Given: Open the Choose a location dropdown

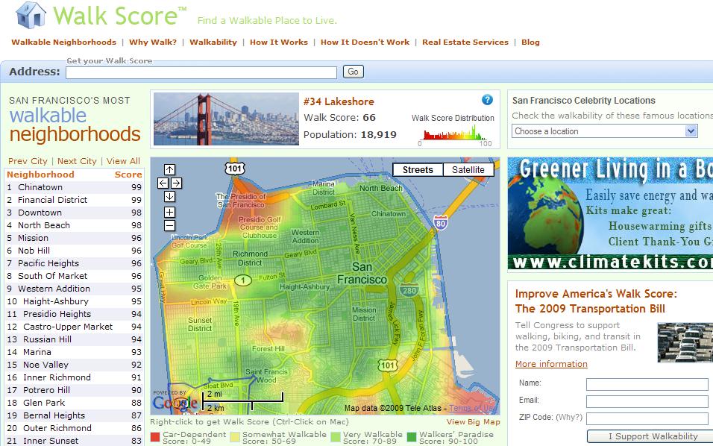Looking at the screenshot, I should click(604, 131).
